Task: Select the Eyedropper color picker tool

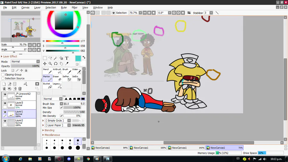Action: pyautogui.click(x=67, y=63)
